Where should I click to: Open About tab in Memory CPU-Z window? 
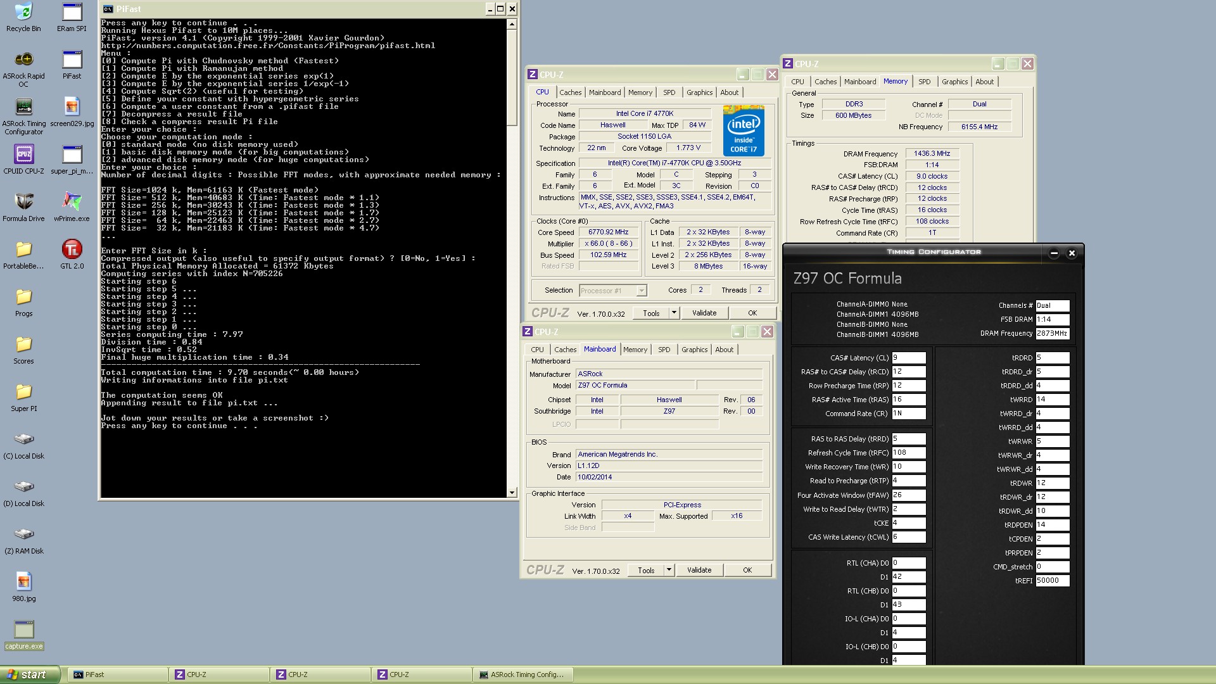pyautogui.click(x=984, y=82)
